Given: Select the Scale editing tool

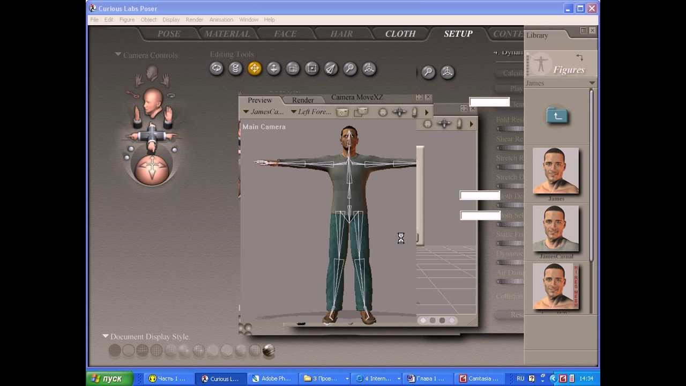Looking at the screenshot, I should point(293,68).
